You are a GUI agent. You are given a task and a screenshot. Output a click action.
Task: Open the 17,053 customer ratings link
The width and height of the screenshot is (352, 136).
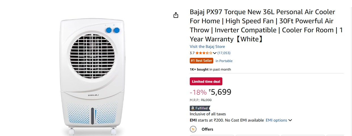tap(224, 53)
